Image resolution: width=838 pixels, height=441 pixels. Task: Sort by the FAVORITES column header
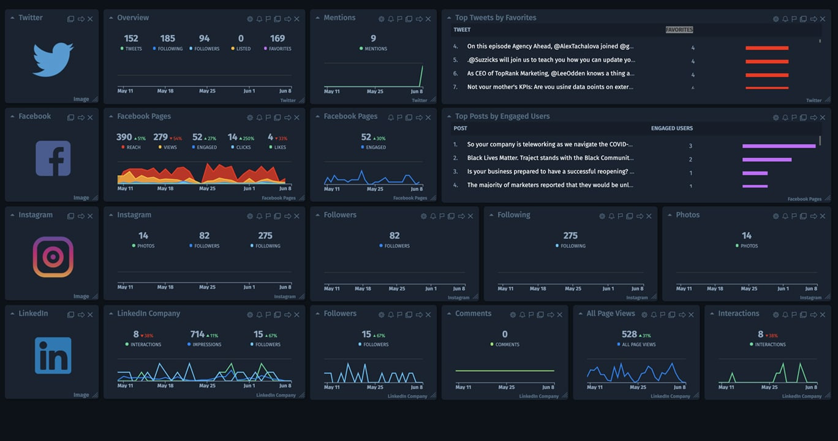pyautogui.click(x=679, y=30)
